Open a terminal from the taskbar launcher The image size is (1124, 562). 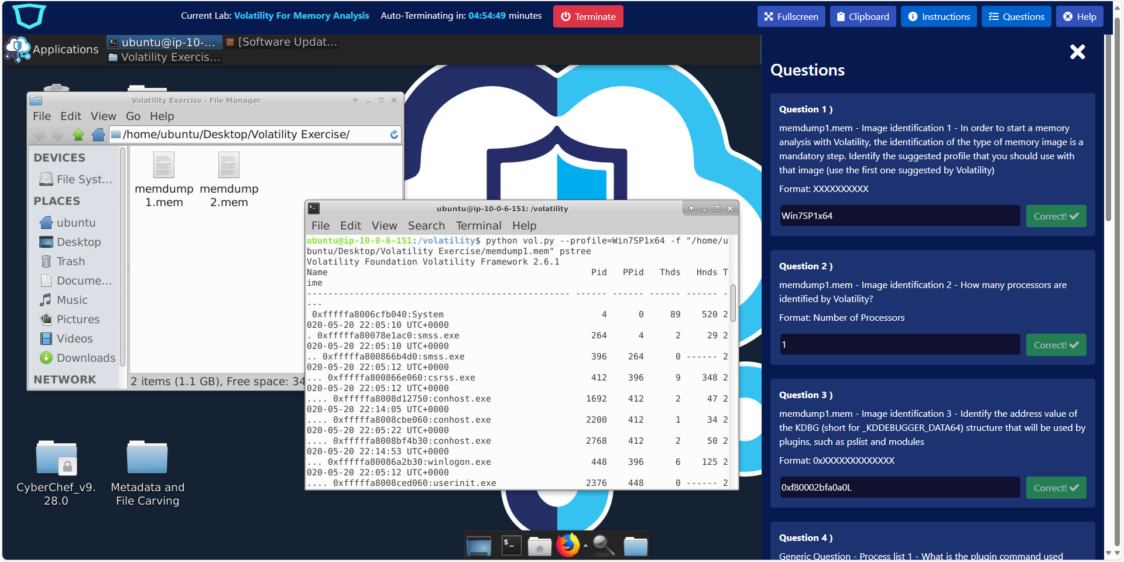(510, 544)
